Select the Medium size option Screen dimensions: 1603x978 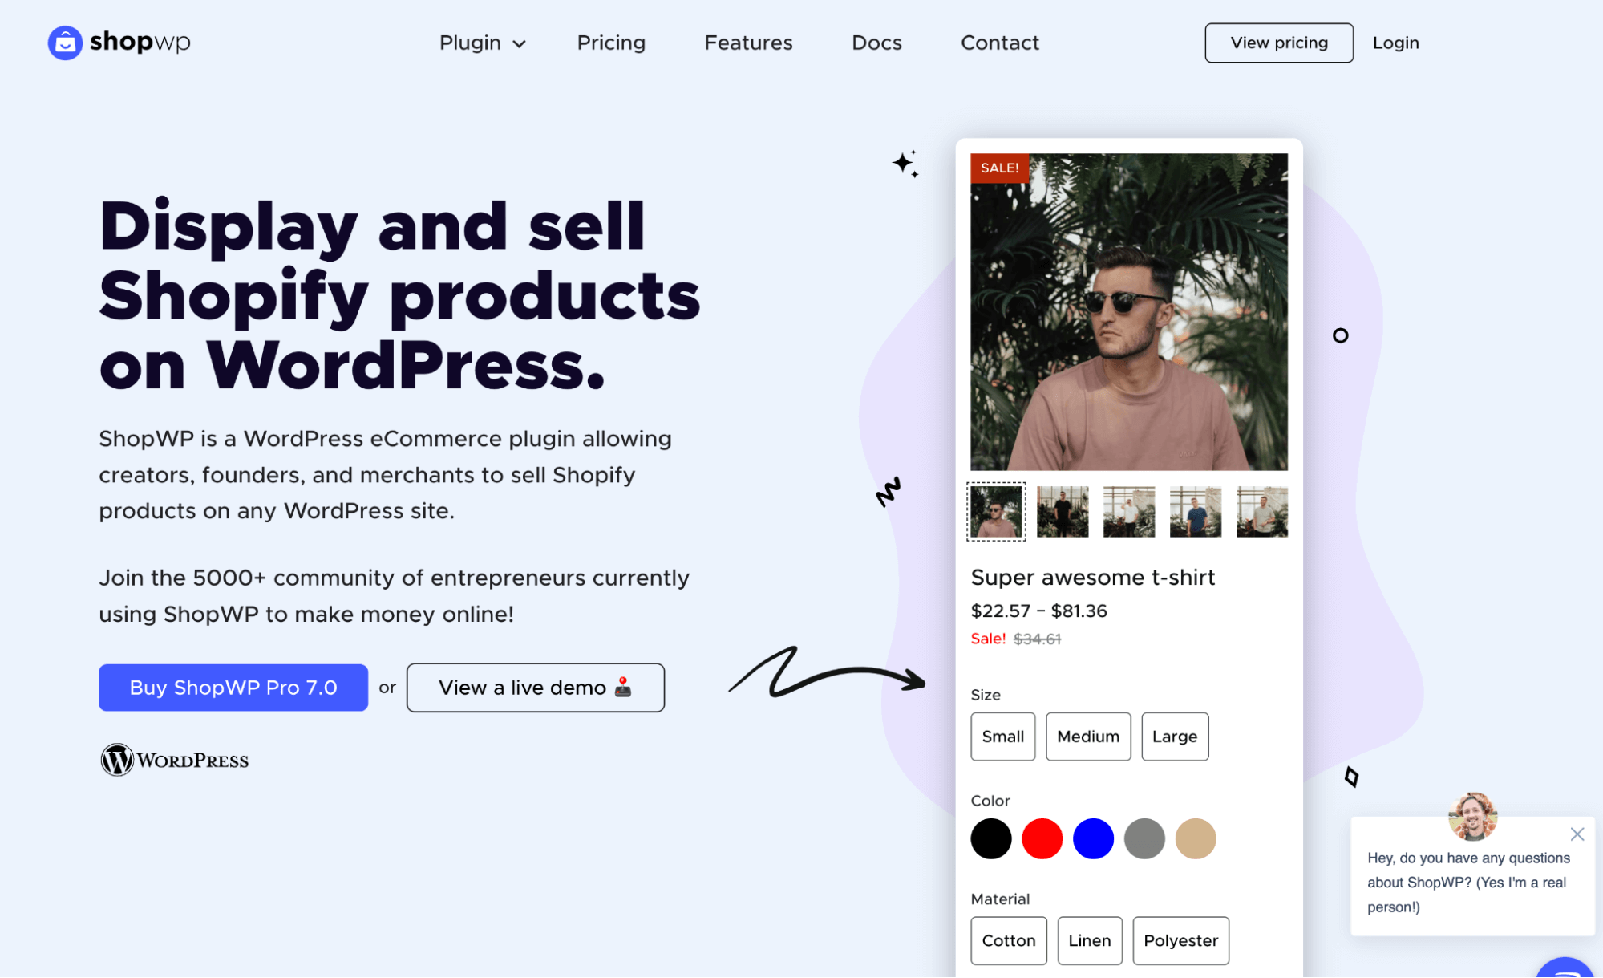[1088, 737]
